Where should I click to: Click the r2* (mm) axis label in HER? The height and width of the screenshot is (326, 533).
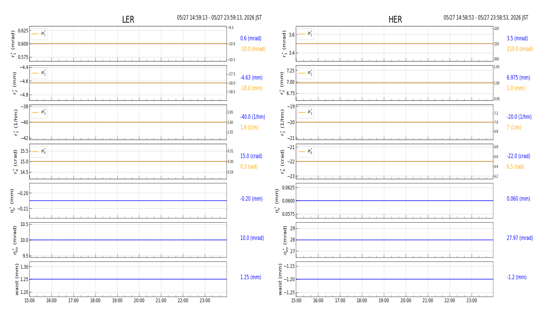point(282,83)
